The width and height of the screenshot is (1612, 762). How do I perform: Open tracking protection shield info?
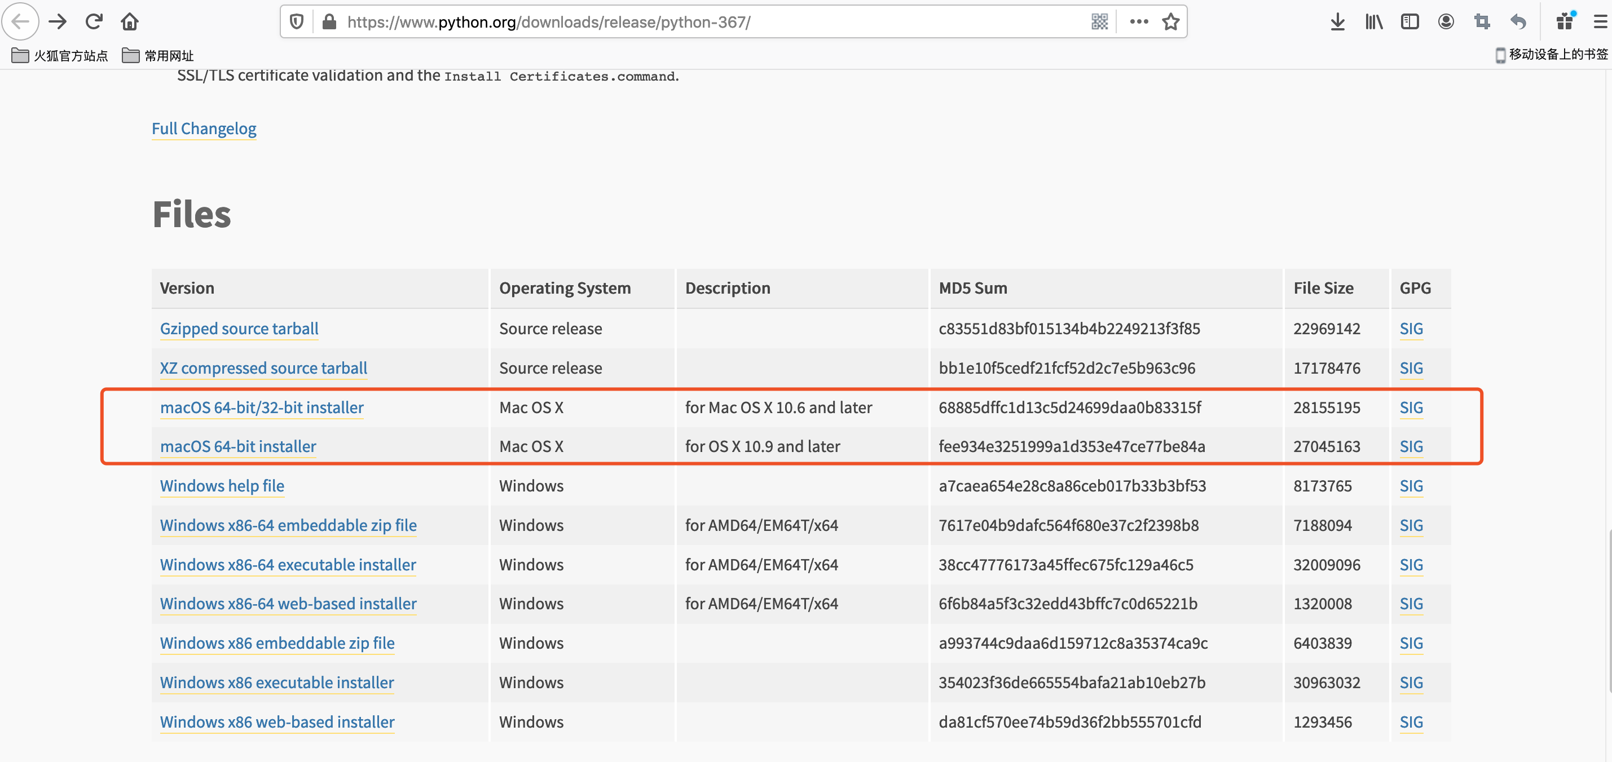click(297, 22)
